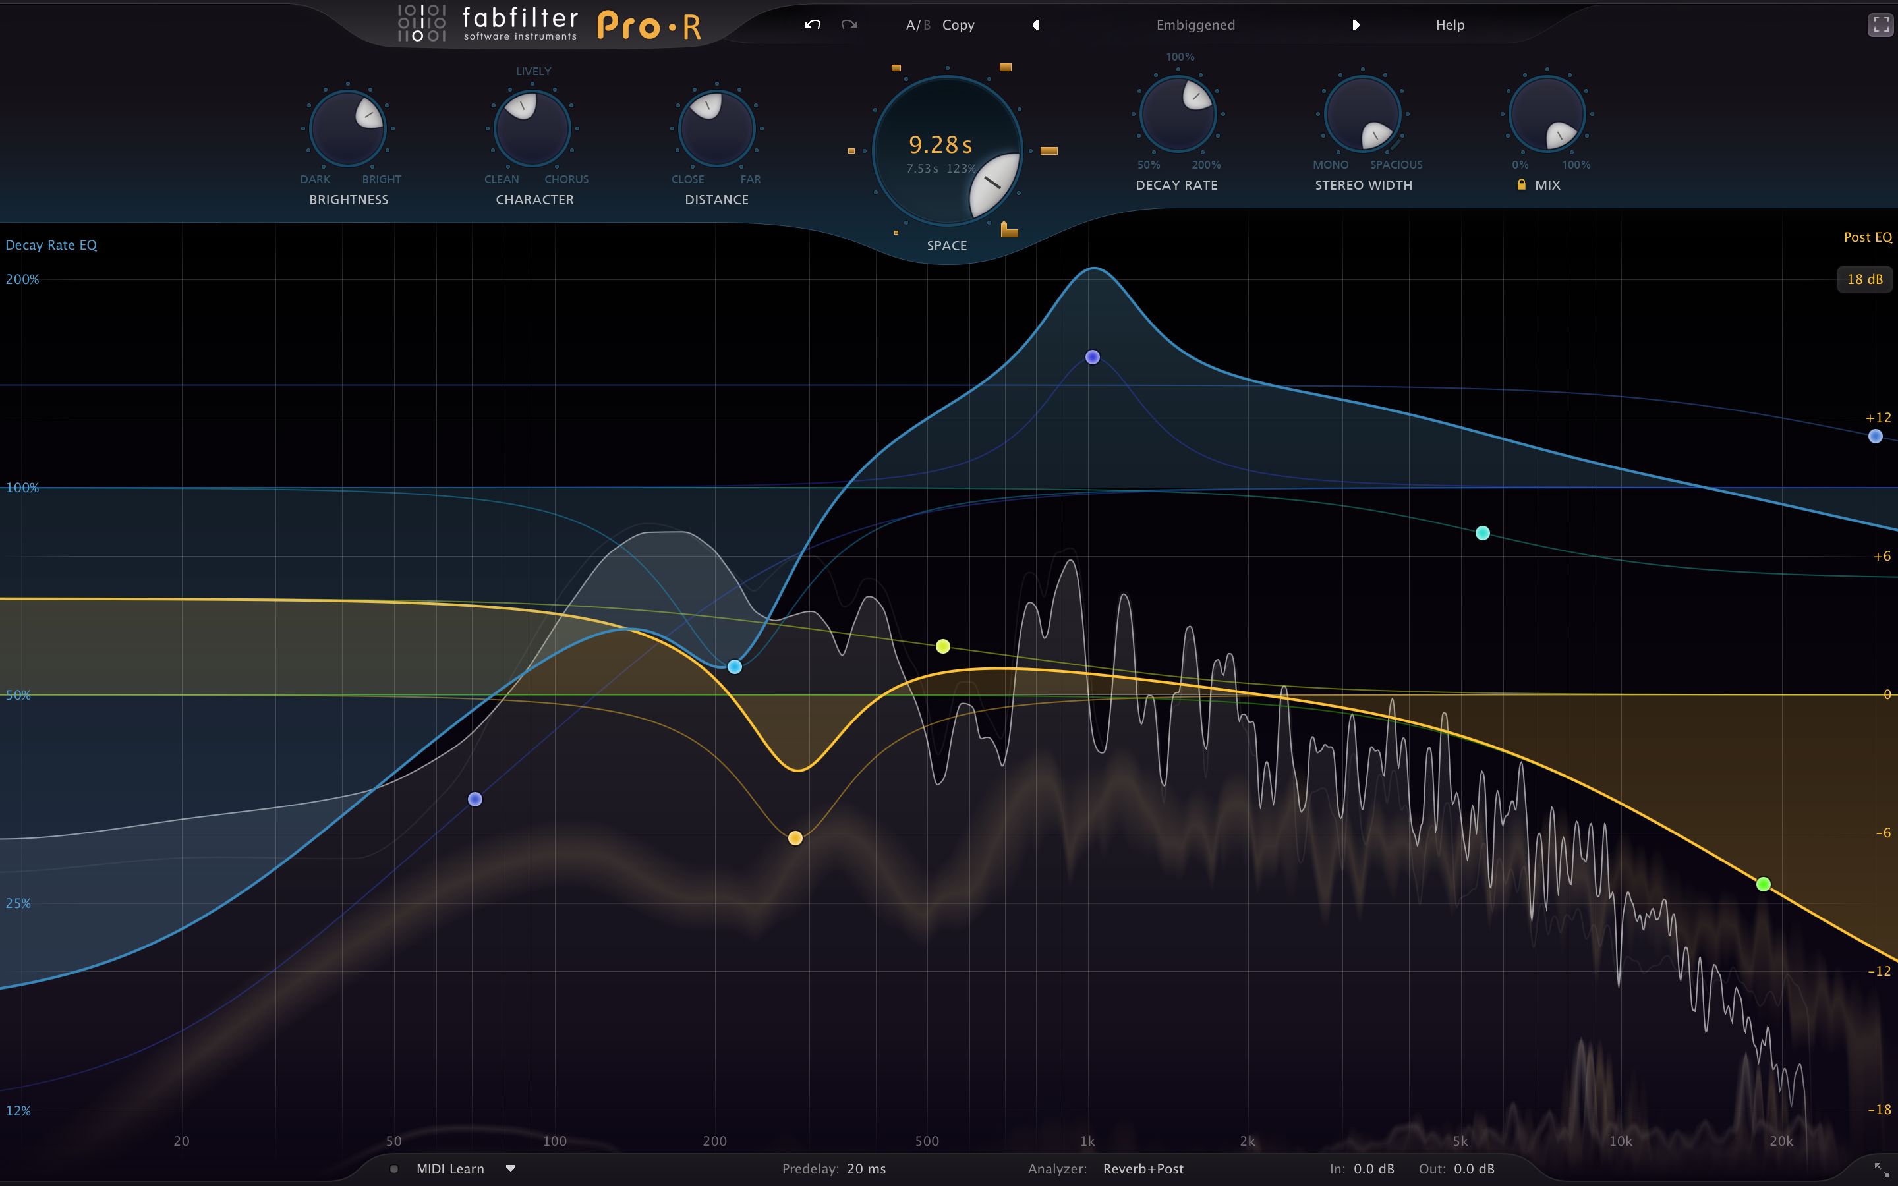Toggle the Mix lock icon

(x=1521, y=184)
